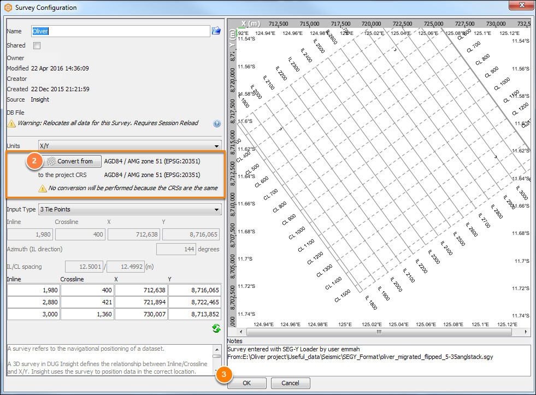Click the blue help icon near warning
Viewport: 536px width, 395px height.
pyautogui.click(x=217, y=123)
